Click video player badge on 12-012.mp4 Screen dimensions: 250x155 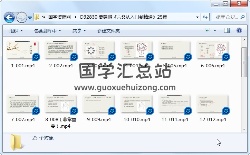(226, 111)
